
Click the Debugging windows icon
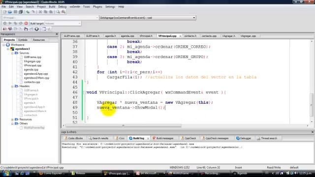tap(44, 29)
